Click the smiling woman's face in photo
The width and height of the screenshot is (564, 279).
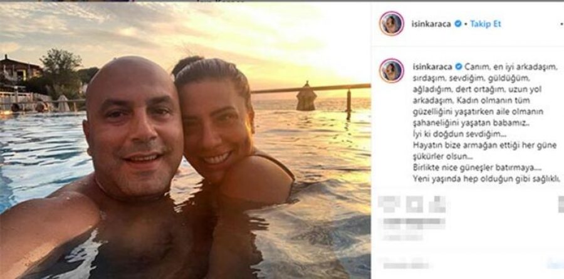(216, 130)
